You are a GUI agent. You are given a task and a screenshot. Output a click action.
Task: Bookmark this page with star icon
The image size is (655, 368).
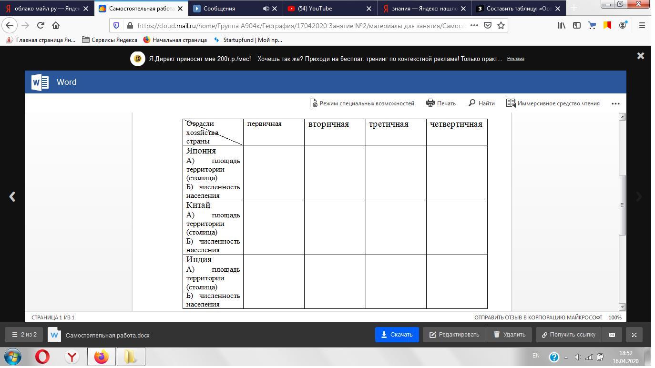(x=501, y=25)
